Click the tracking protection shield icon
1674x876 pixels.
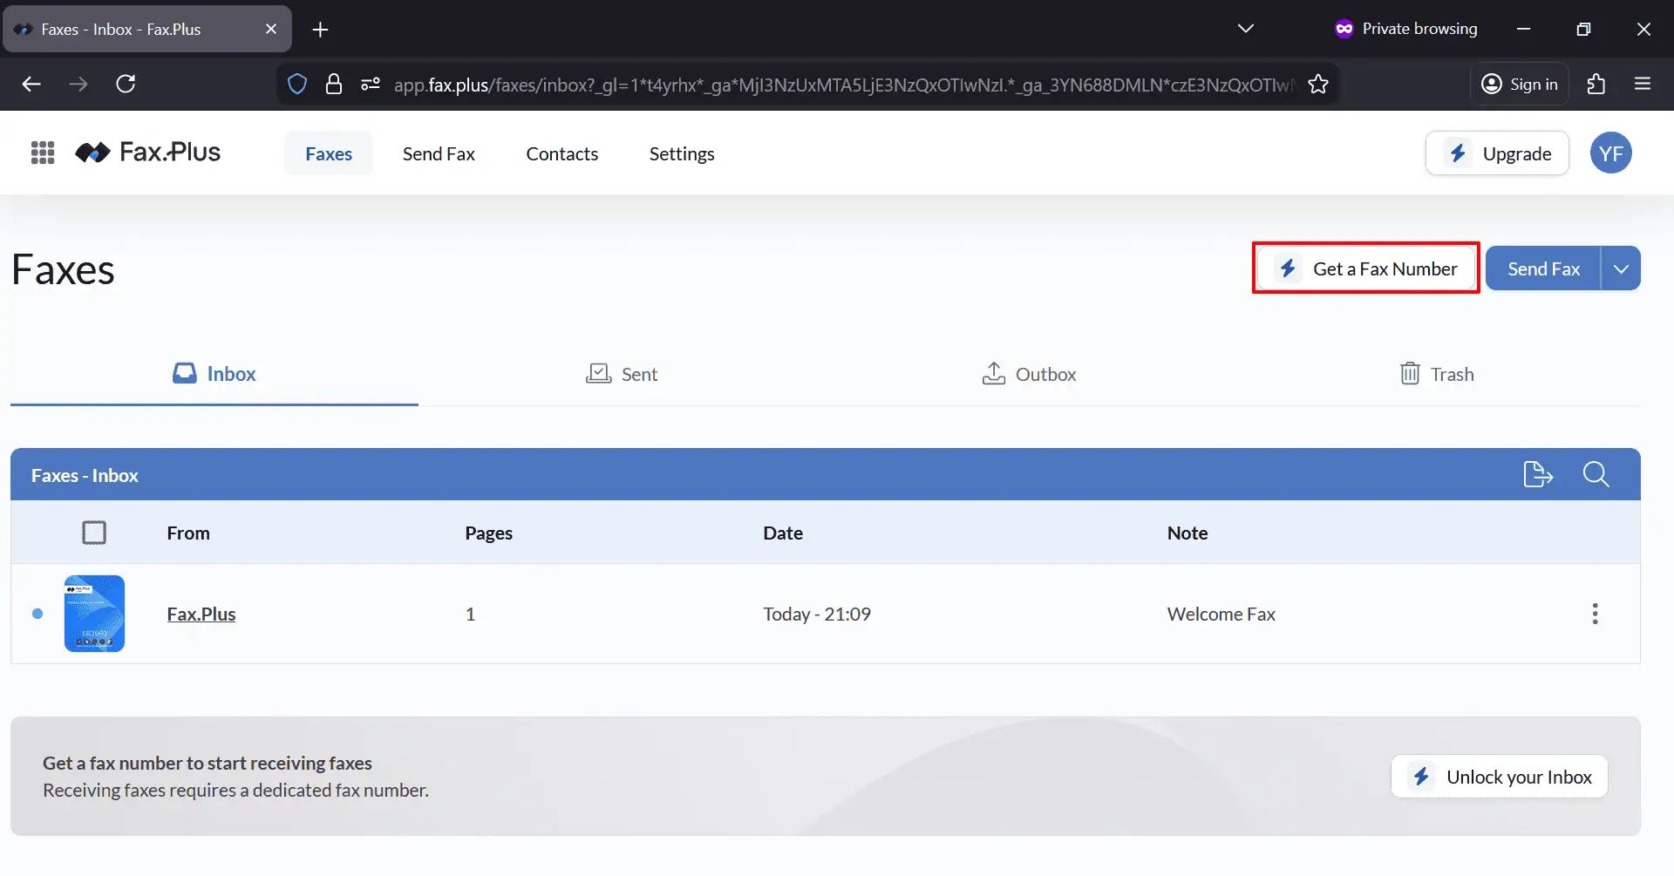pyautogui.click(x=297, y=85)
